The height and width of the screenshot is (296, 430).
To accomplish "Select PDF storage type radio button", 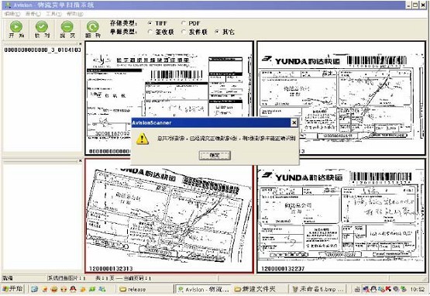I will coord(184,23).
